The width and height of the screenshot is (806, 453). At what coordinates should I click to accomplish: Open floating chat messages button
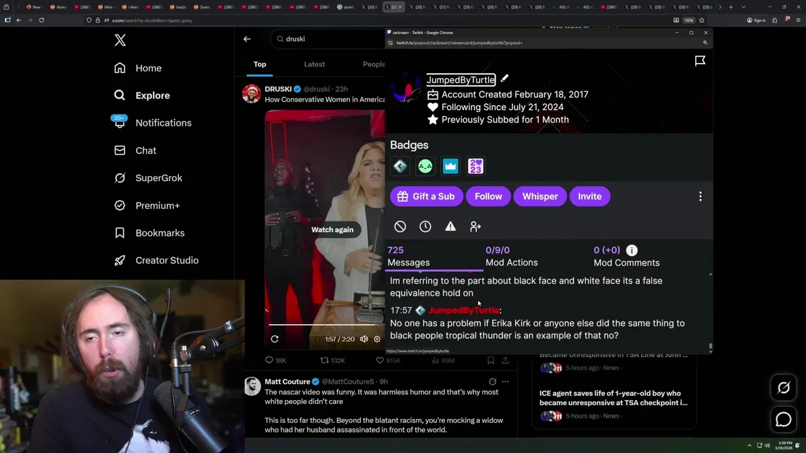point(784,419)
